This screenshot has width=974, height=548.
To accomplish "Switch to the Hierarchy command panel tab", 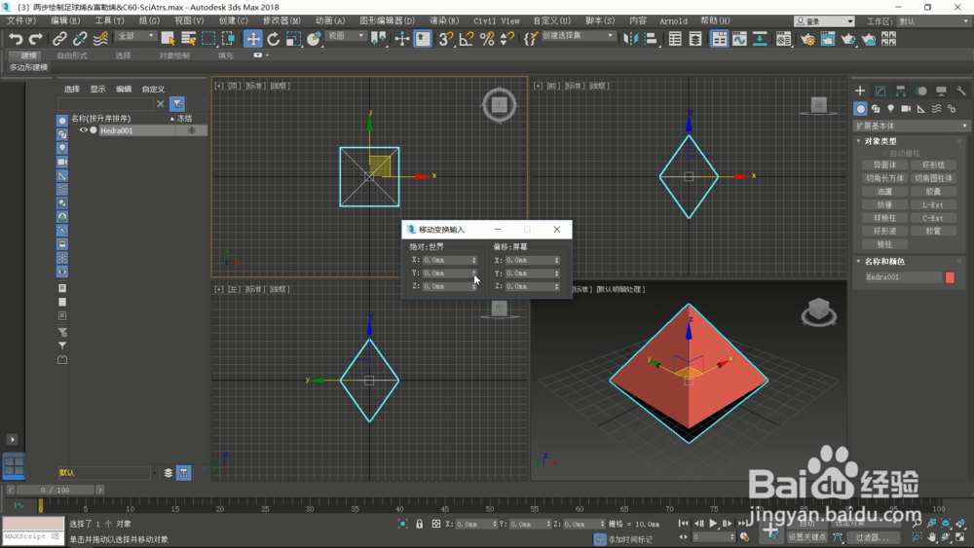I will click(901, 91).
